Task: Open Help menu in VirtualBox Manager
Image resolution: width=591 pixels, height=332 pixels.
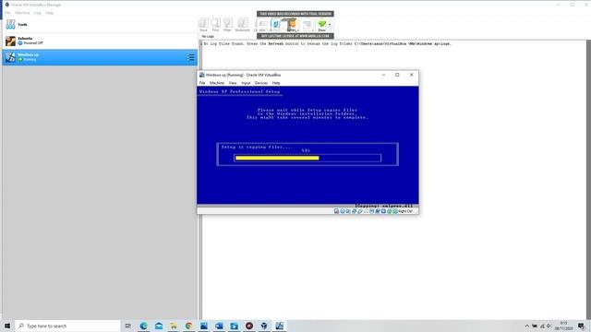Action: click(x=49, y=13)
